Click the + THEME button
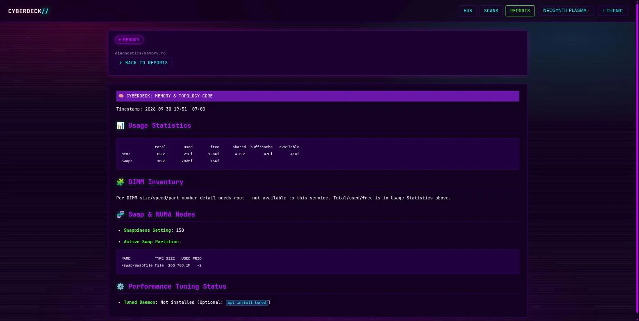This screenshot has width=639, height=321. [x=612, y=11]
